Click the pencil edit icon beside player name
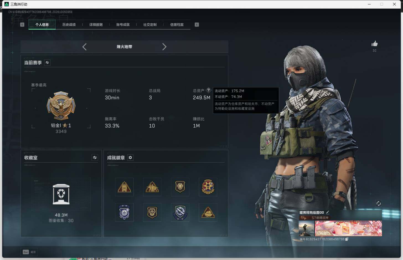Viewport: 403px width, 260px height. click(328, 212)
